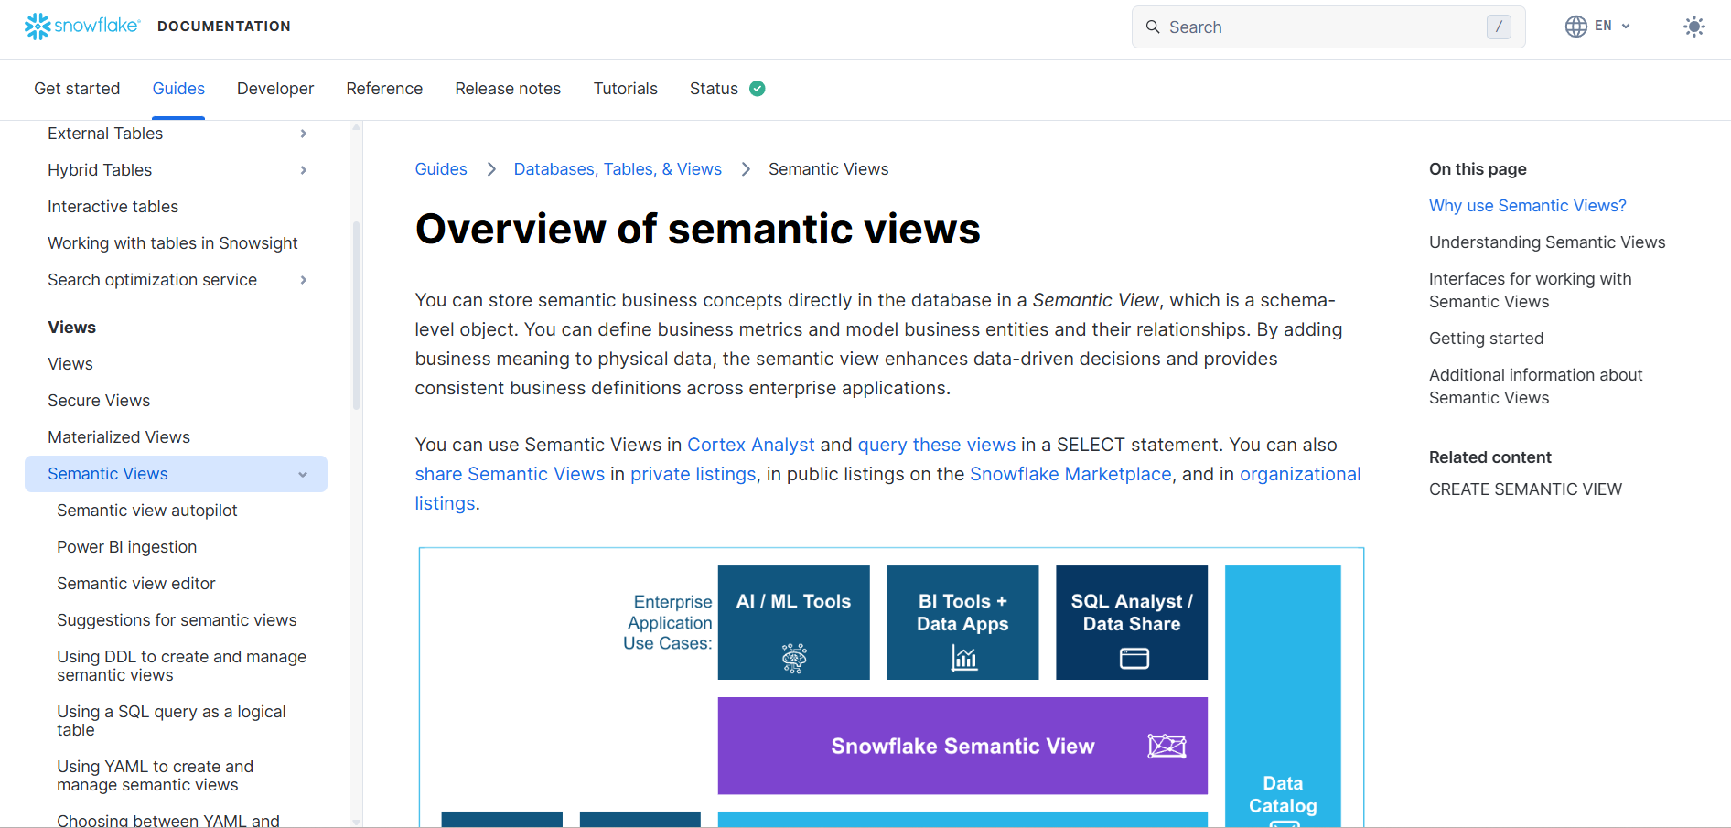Jump to Interfaces for working with Semantic Views
The image size is (1731, 828).
pos(1531,290)
